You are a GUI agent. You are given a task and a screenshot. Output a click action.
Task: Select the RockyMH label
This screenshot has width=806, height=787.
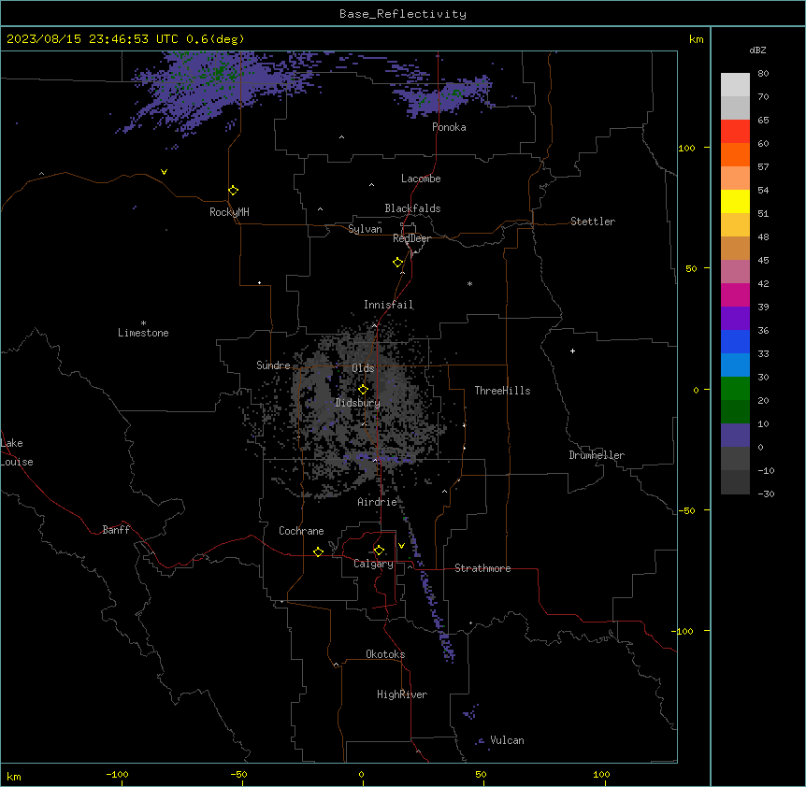[229, 212]
